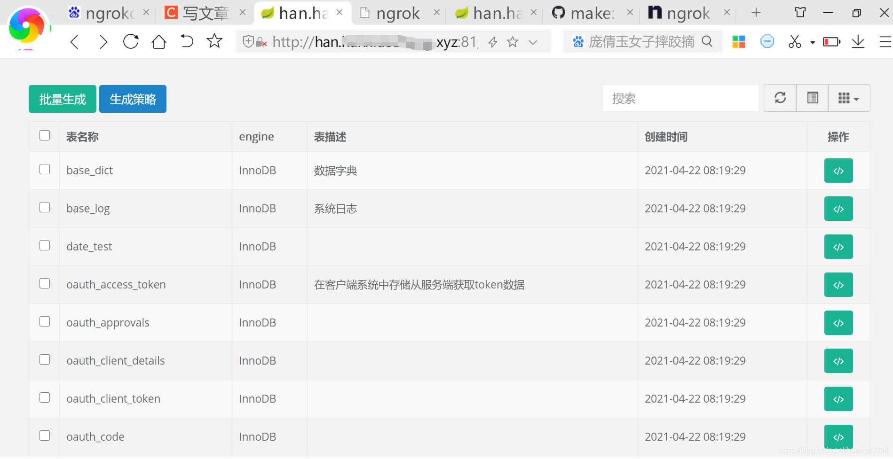Click the download manager icon
The width and height of the screenshot is (893, 459).
tap(858, 41)
